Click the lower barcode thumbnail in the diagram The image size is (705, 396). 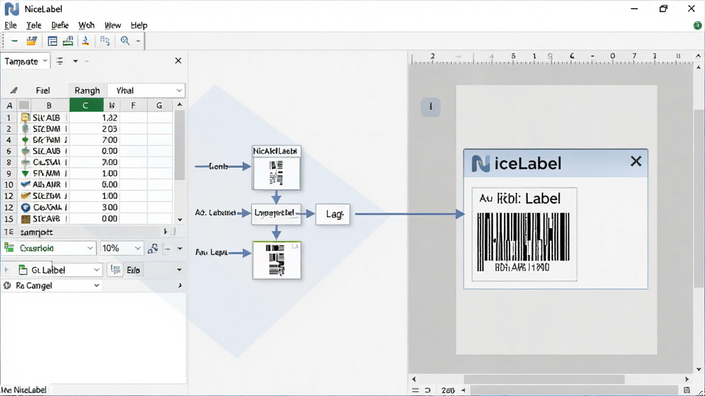coord(277,260)
